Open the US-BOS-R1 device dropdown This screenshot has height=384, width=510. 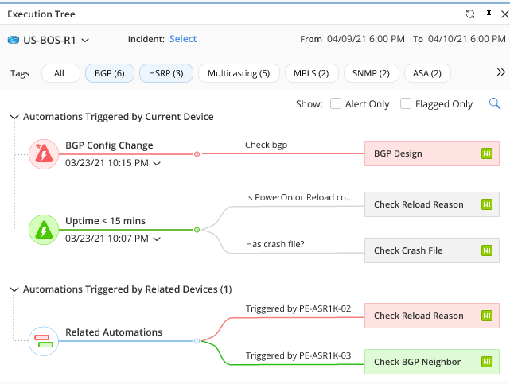85,41
